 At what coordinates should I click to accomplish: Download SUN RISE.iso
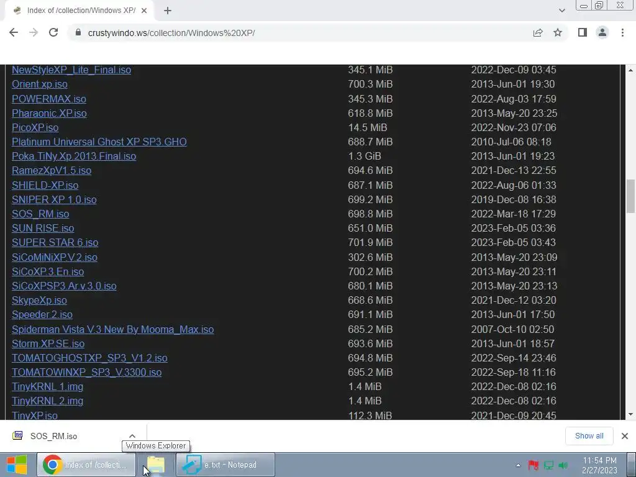(x=43, y=228)
